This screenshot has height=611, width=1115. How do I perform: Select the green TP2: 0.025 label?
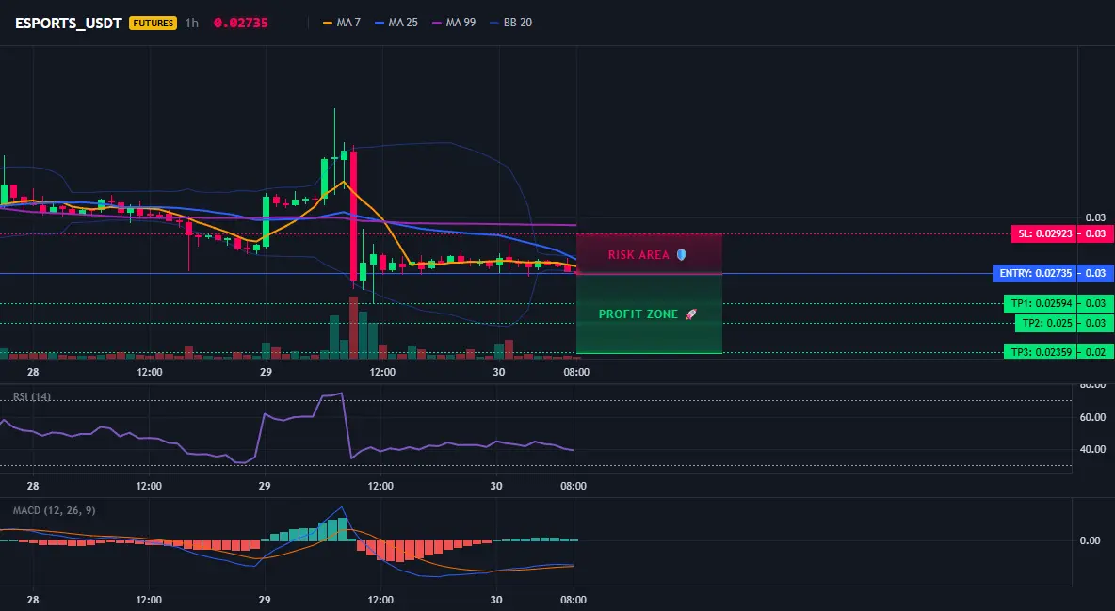(x=1046, y=323)
